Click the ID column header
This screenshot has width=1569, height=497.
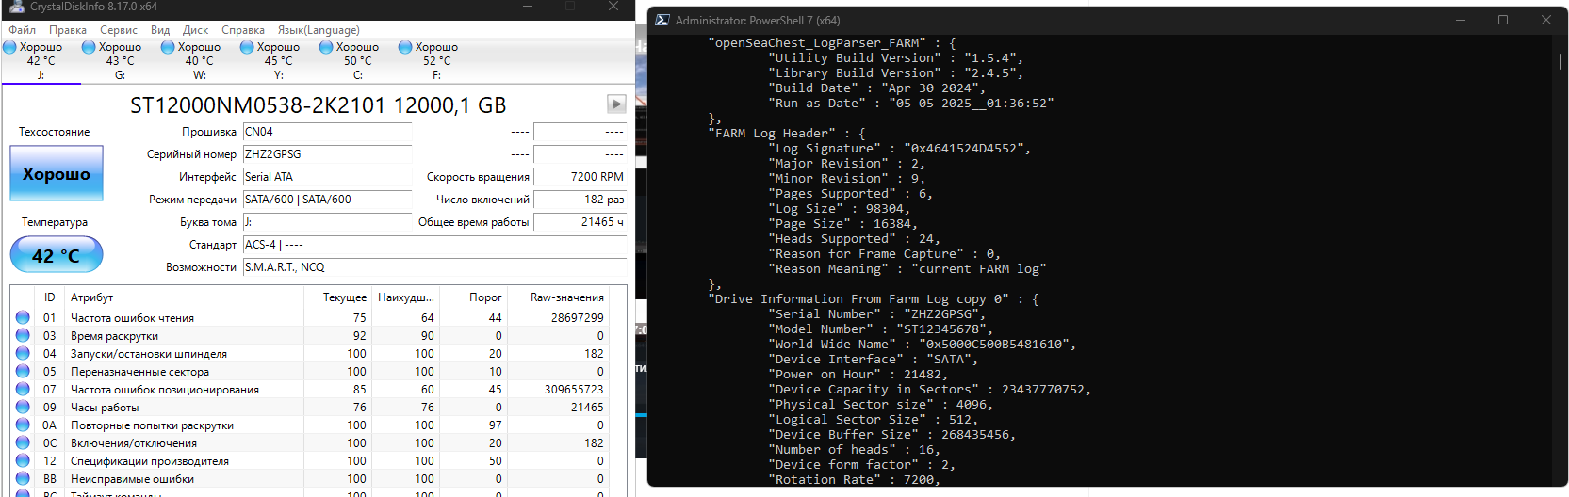click(50, 297)
